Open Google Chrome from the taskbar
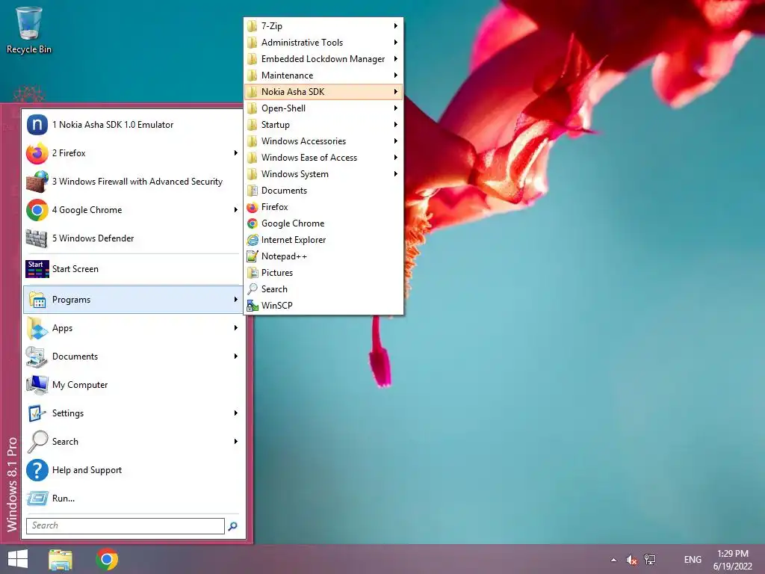 tap(107, 559)
